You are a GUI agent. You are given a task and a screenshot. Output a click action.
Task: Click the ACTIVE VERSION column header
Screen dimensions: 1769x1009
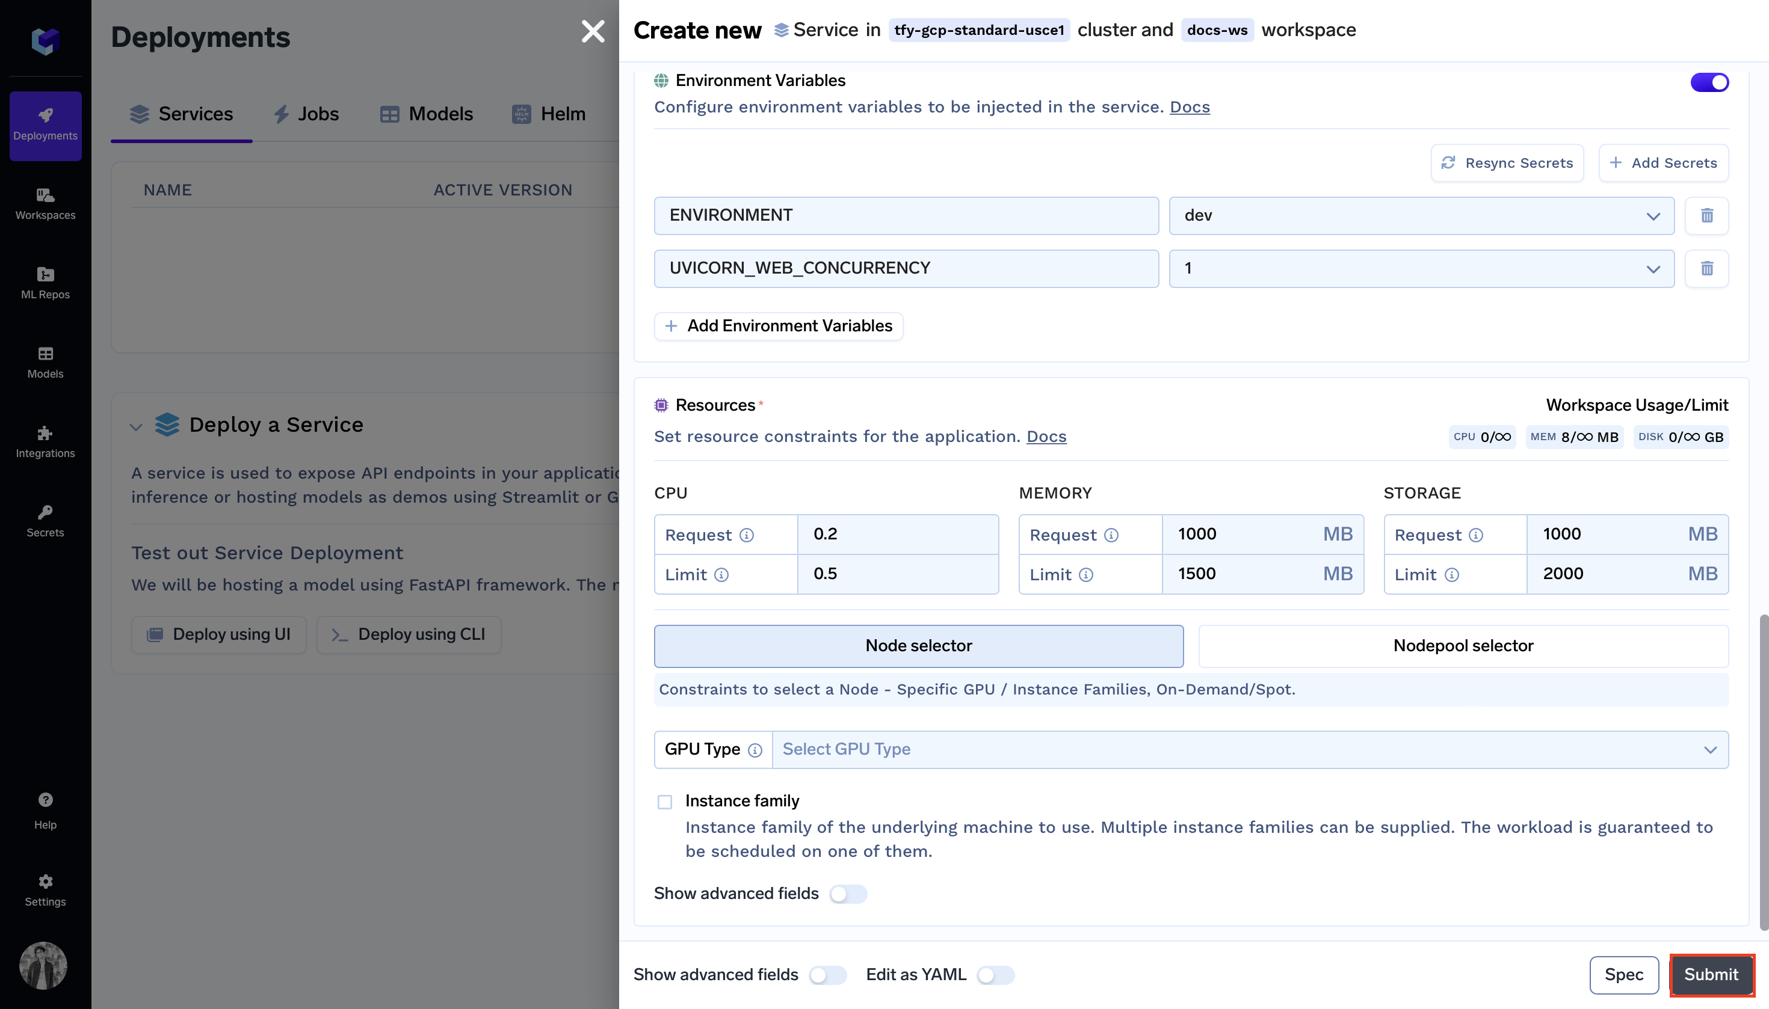pos(503,190)
